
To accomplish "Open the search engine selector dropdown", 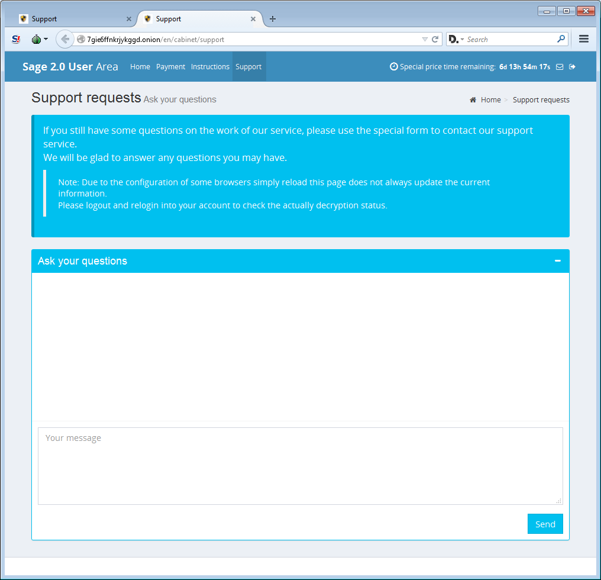I will [x=456, y=40].
